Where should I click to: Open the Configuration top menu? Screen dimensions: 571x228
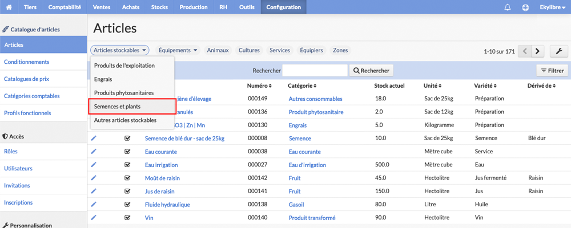283,7
